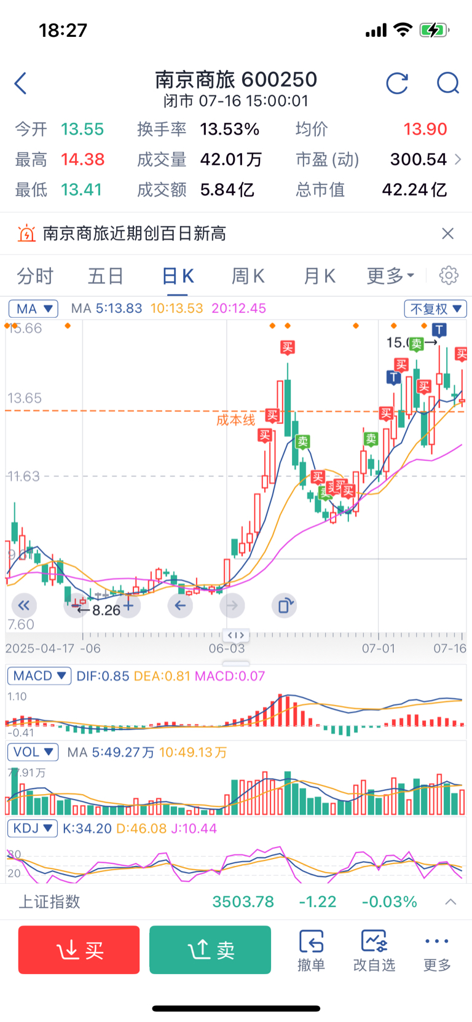Tap the red 买 buy button
The width and height of the screenshot is (472, 1022).
[x=79, y=950]
